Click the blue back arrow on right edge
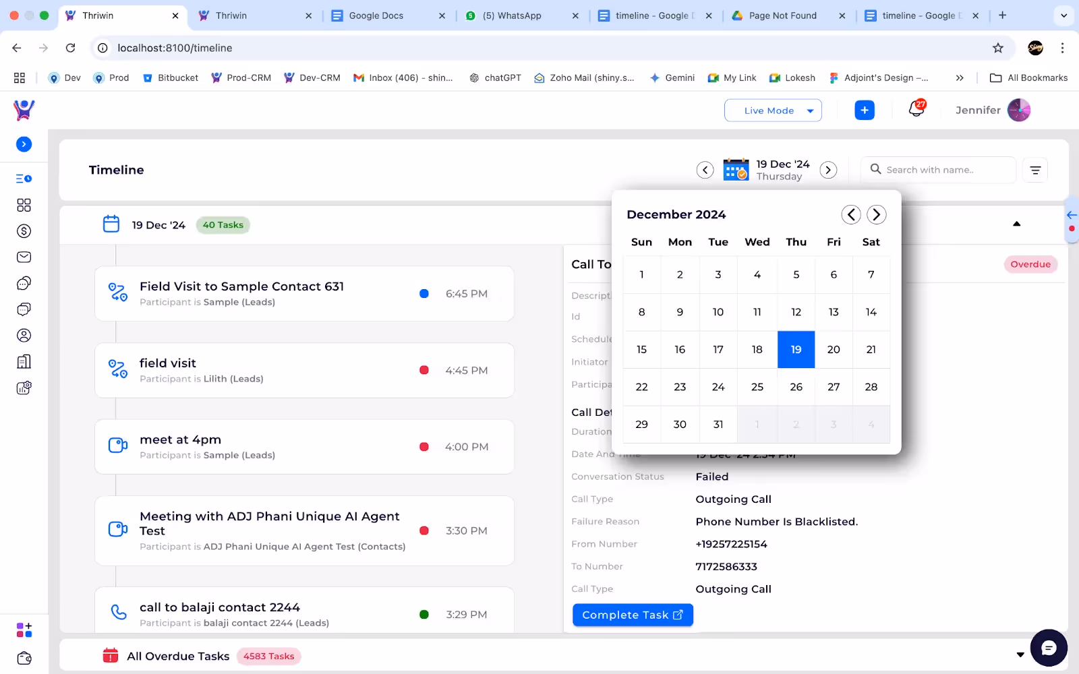Viewport: 1079px width, 674px height. (1072, 215)
